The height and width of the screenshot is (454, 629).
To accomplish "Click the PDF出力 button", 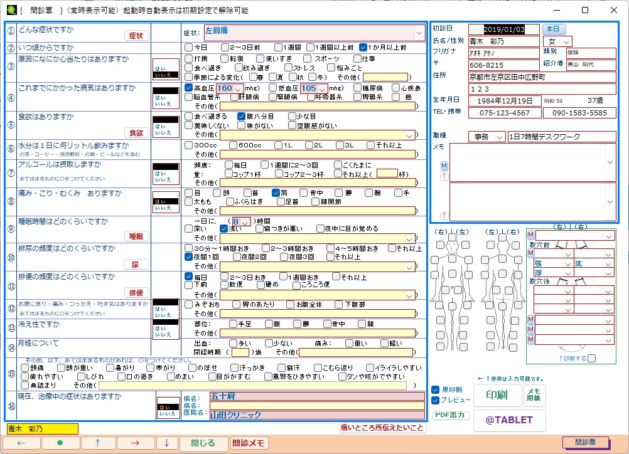I will (x=451, y=414).
